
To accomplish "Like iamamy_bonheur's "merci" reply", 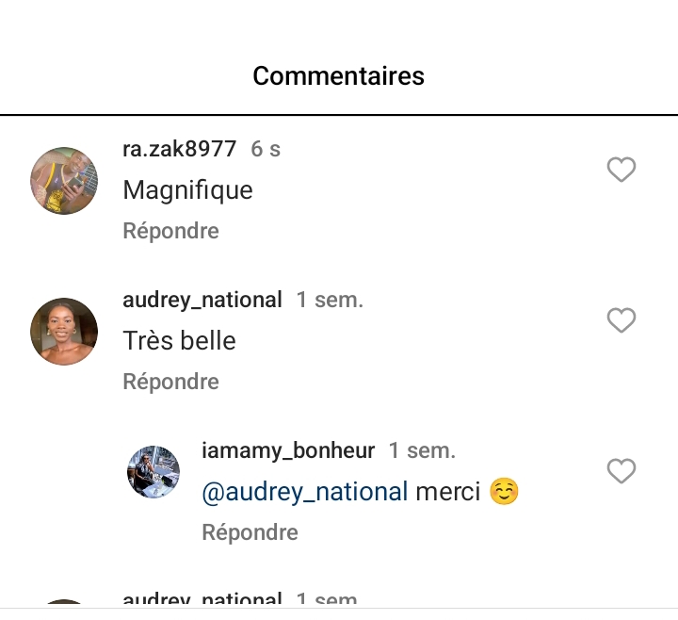I will click(x=621, y=472).
